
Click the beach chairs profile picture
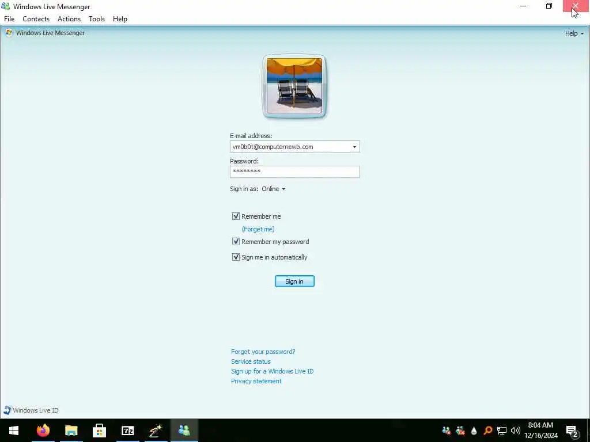294,86
